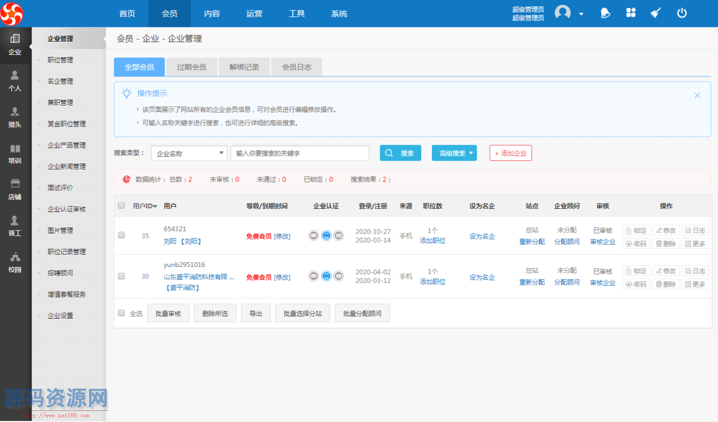Click email verification icon for user 654321

314,236
